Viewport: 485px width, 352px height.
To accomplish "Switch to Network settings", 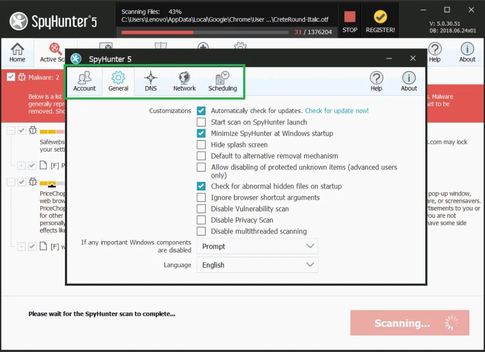I will tap(184, 81).
